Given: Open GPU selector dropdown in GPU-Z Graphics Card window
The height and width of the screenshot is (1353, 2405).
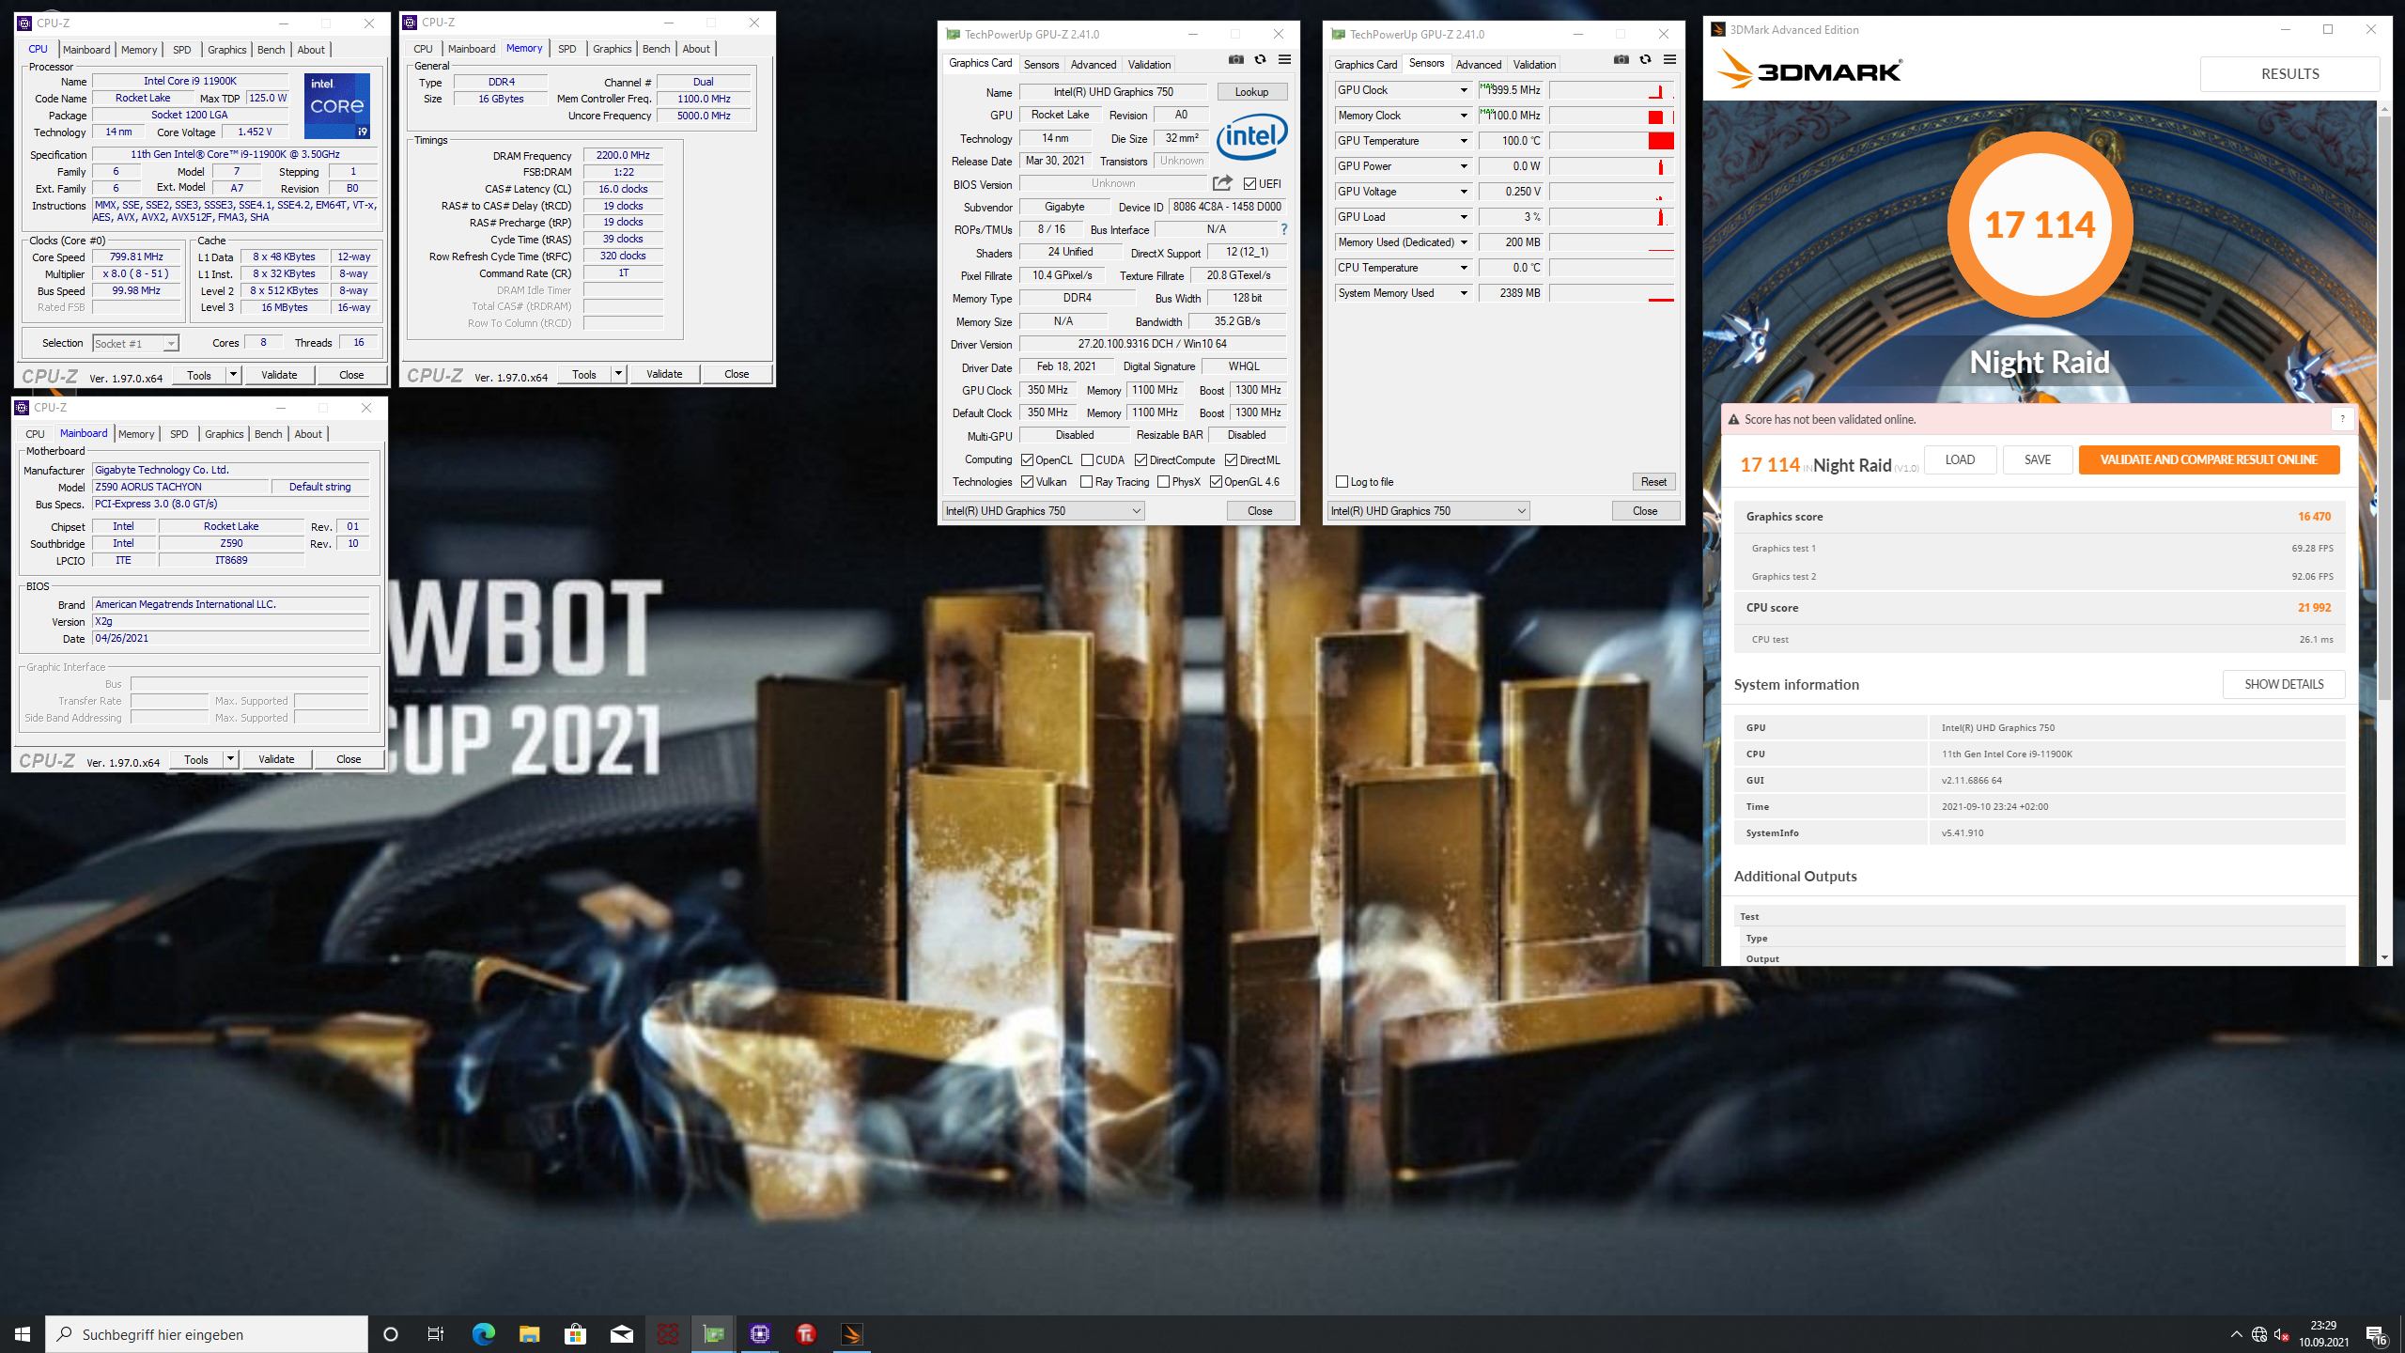Looking at the screenshot, I should pyautogui.click(x=1043, y=511).
